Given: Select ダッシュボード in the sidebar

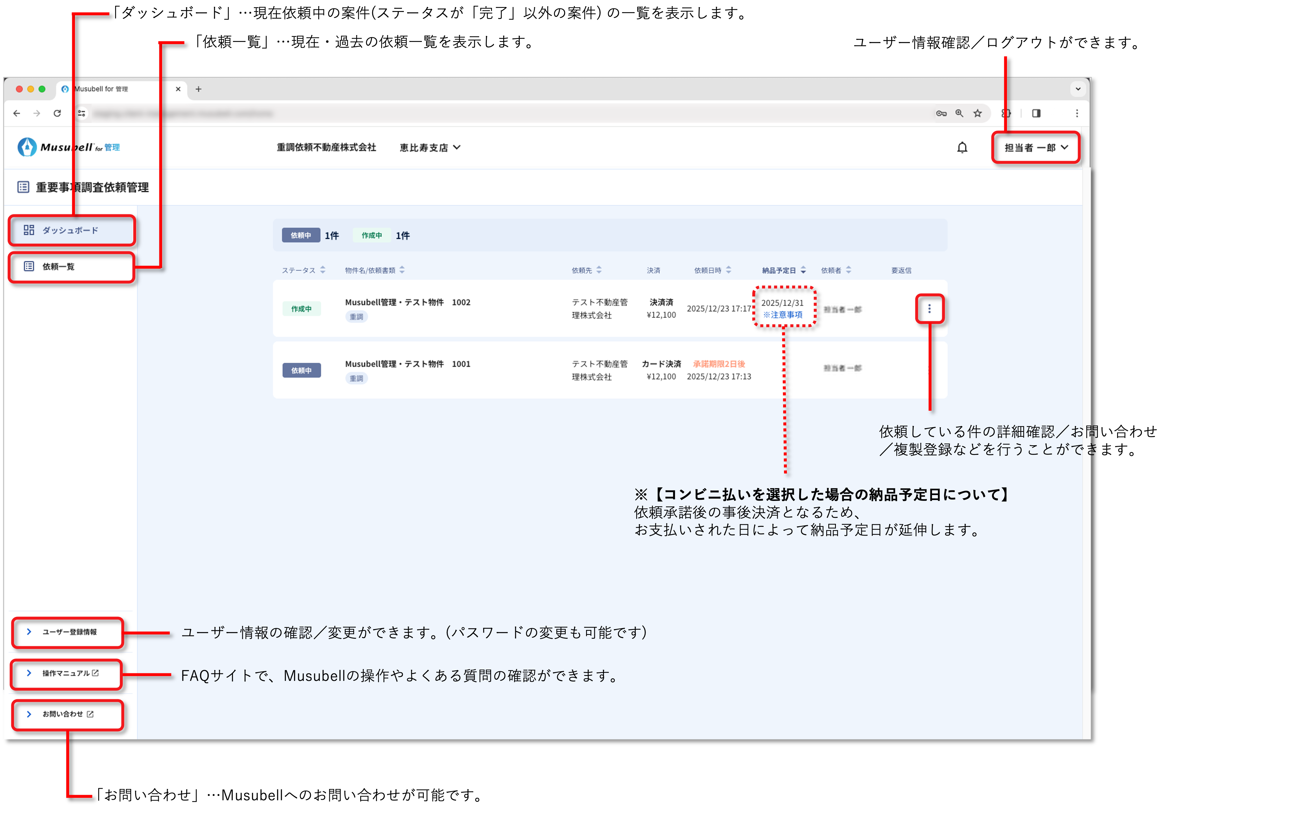Looking at the screenshot, I should tap(70, 230).
